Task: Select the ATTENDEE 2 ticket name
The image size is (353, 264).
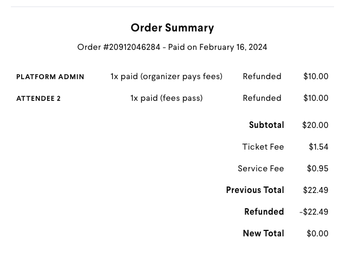Action: pos(38,99)
